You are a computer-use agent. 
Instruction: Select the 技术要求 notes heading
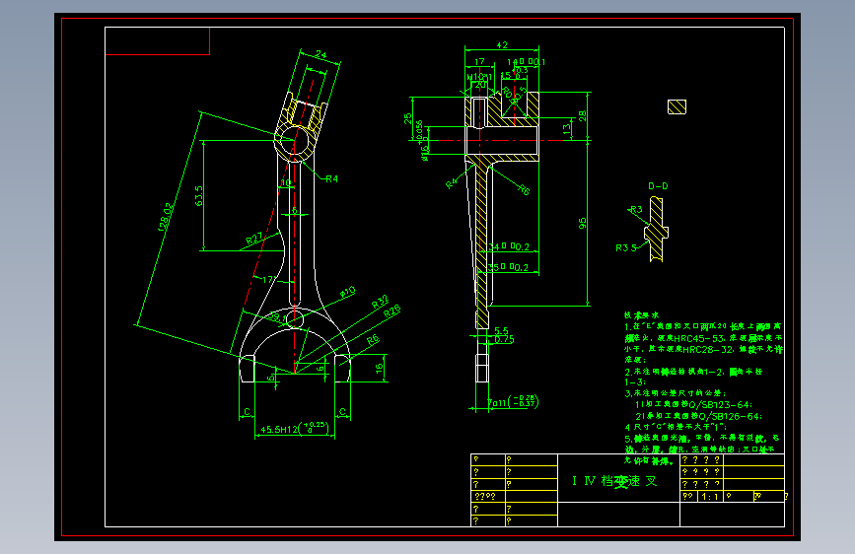coord(641,315)
